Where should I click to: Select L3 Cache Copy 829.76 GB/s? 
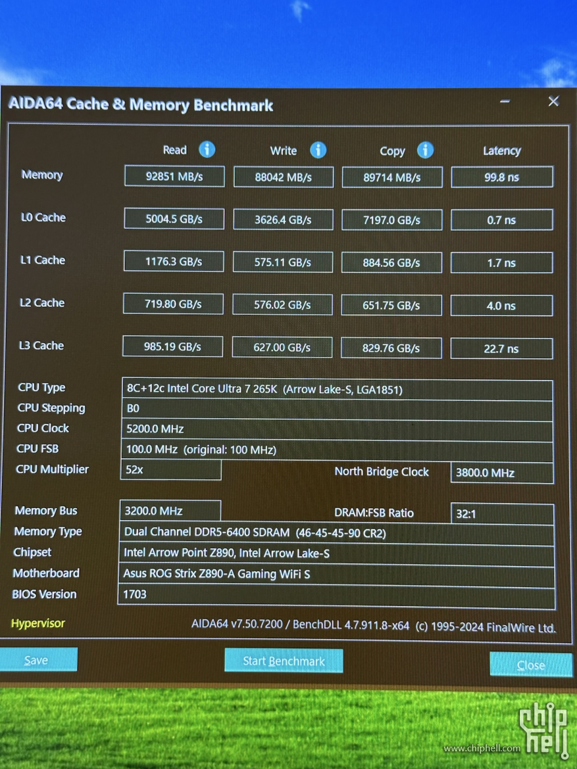coord(392,347)
